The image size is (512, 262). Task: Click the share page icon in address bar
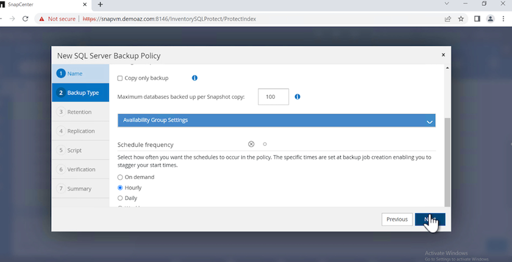click(448, 19)
